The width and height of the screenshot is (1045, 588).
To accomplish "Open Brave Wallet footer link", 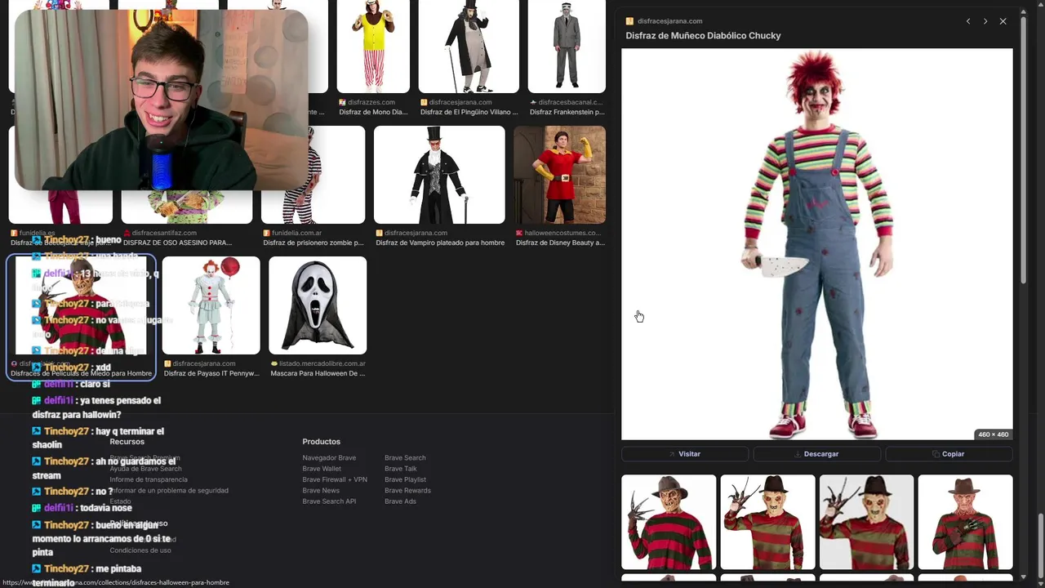I will 322,469.
